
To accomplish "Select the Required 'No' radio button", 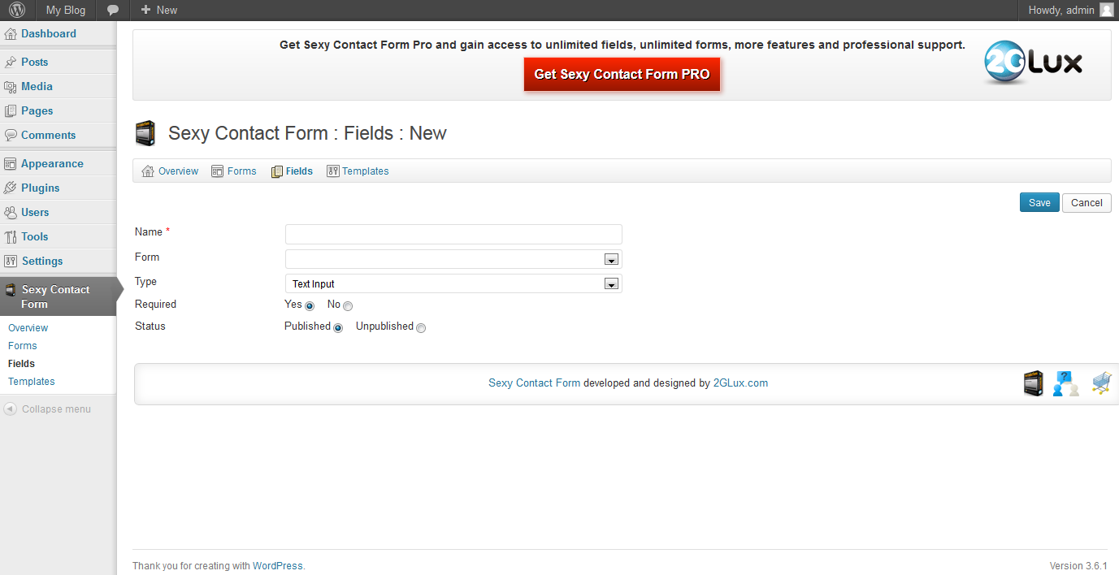I will coord(348,306).
